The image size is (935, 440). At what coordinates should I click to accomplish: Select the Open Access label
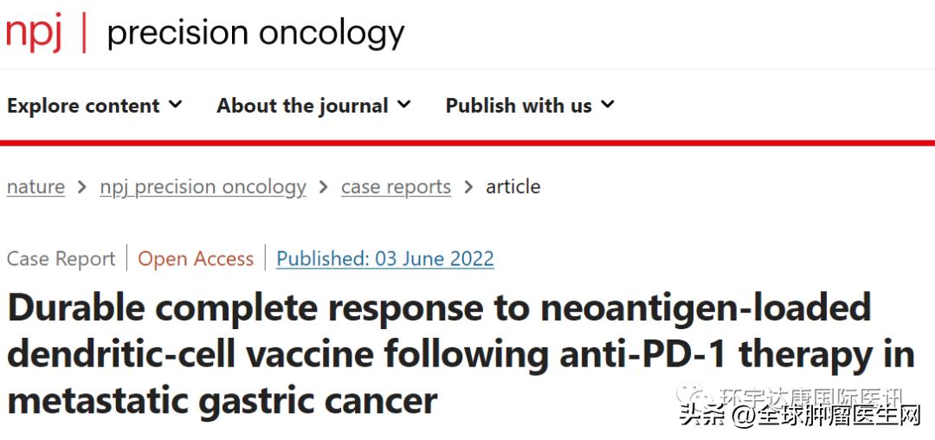[196, 259]
